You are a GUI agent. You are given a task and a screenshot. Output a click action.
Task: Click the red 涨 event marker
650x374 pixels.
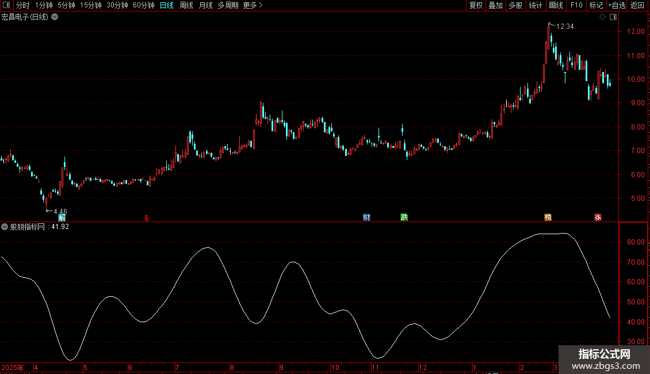click(598, 217)
